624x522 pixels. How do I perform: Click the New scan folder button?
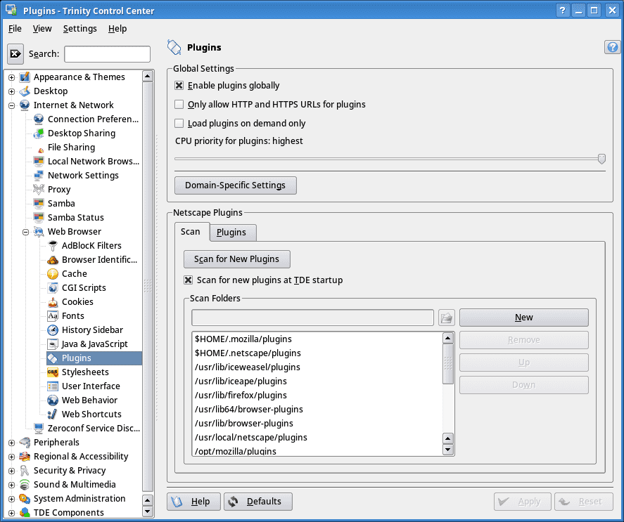click(x=523, y=318)
